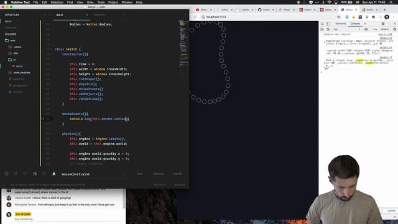Open the Tools menu

101,2
